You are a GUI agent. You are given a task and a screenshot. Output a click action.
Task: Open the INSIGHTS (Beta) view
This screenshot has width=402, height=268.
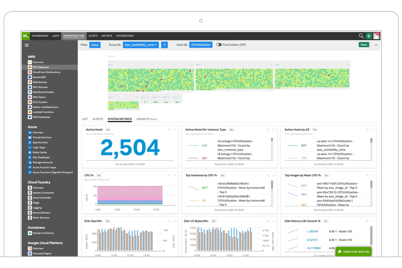[146, 119]
